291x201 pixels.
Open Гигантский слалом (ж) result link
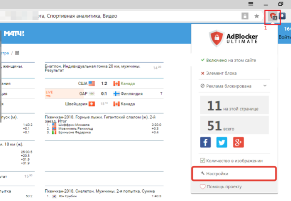tap(100, 119)
